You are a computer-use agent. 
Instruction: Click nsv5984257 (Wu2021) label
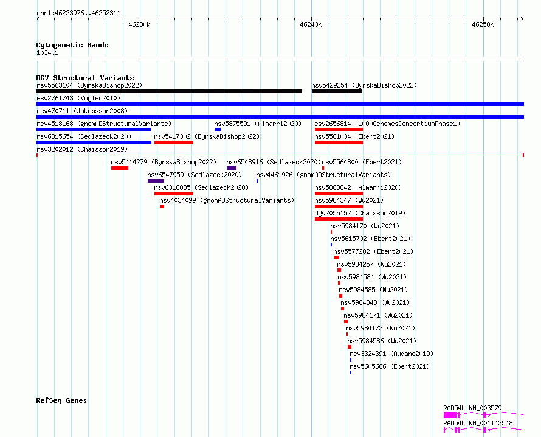click(371, 264)
